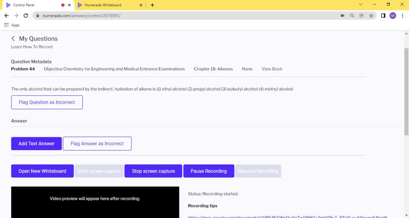
Task: Bookmark this page with the star icon
Action: coord(371,16)
